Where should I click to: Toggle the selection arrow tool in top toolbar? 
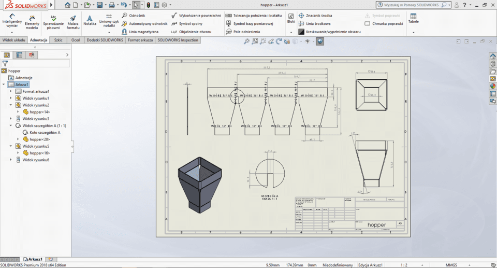point(136,5)
